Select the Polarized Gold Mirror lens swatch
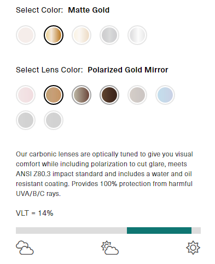Screen dimensions: 215x264 (54, 95)
